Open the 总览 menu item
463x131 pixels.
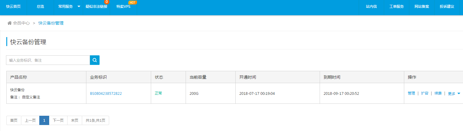pos(40,7)
